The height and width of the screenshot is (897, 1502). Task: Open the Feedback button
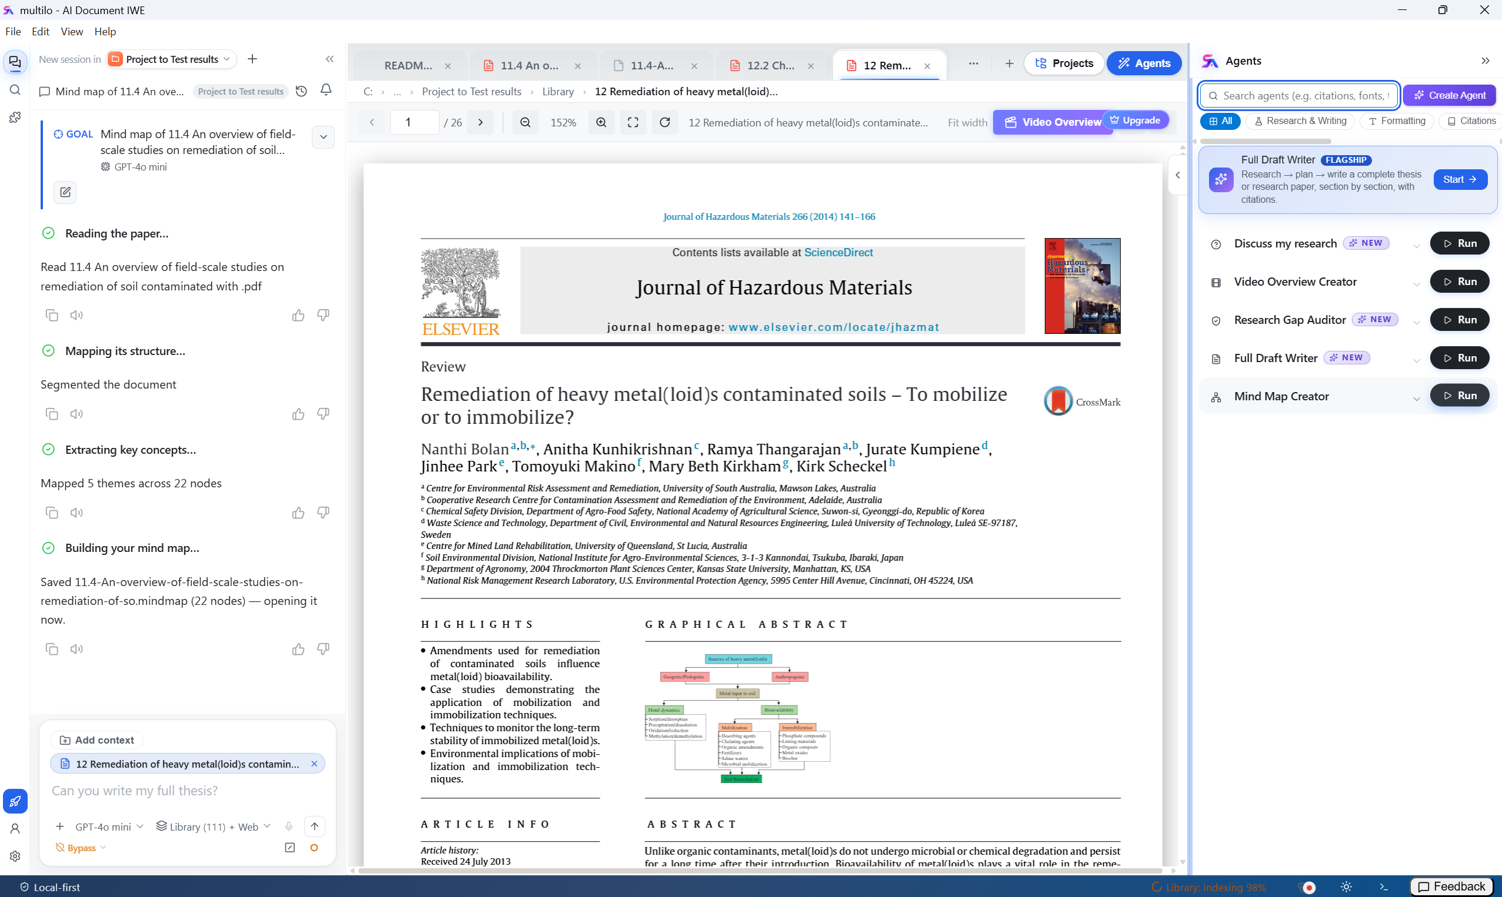[1452, 887]
